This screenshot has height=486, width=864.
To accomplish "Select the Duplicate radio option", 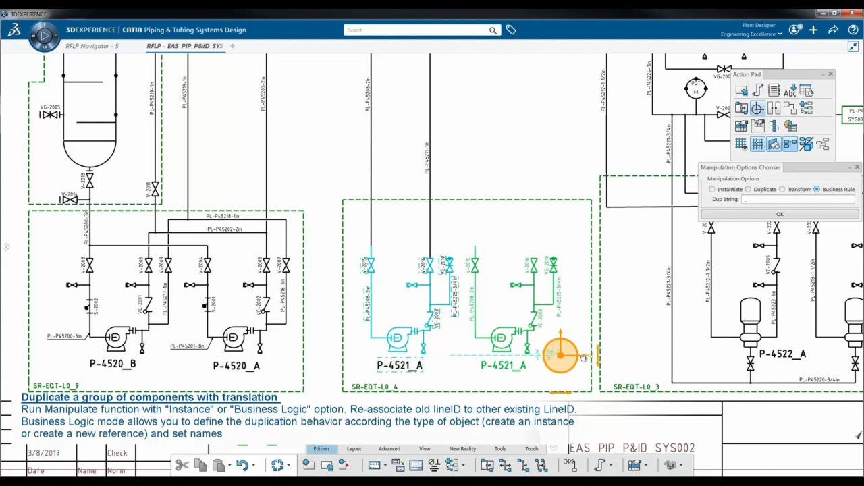I will [x=748, y=189].
